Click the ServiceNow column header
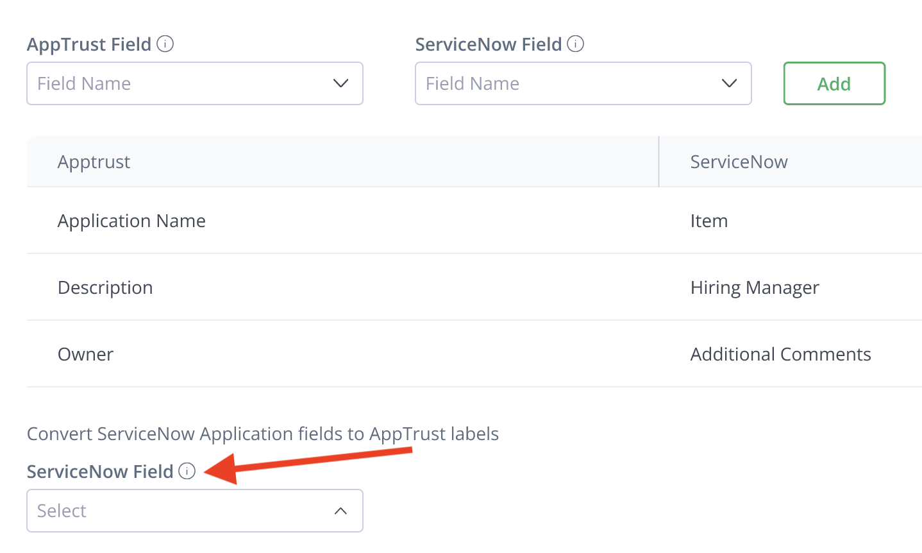This screenshot has height=553, width=922. [x=791, y=162]
